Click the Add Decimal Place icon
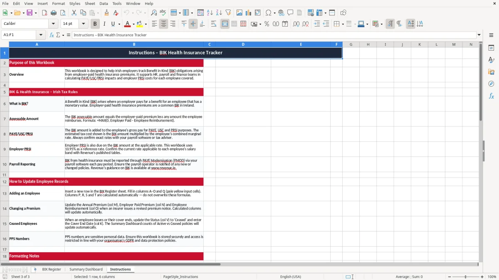The image size is (499, 280). 296,24
